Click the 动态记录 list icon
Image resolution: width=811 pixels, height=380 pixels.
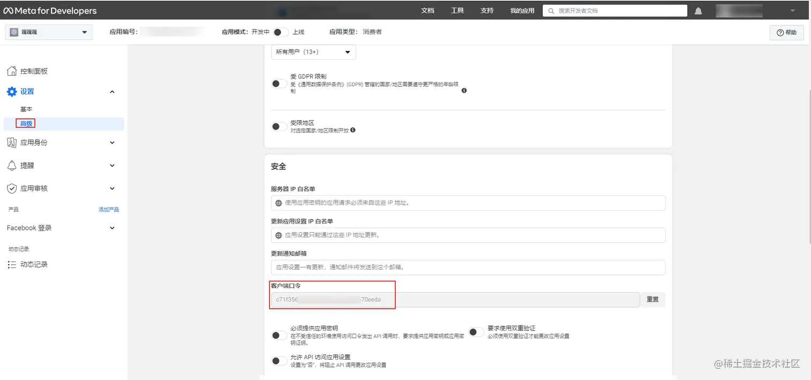(x=12, y=264)
